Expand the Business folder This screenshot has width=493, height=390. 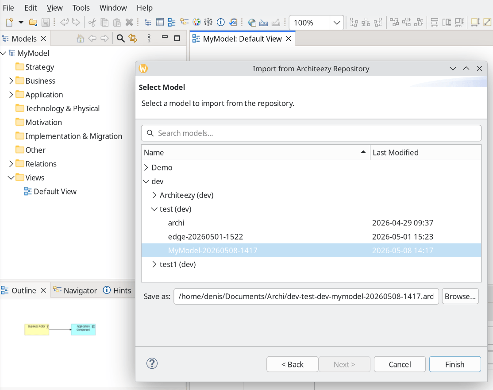[x=11, y=81]
